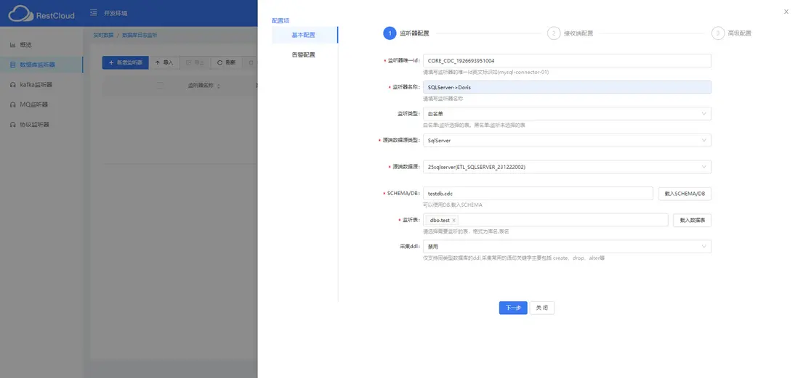Image resolution: width=798 pixels, height=378 pixels.
Task: Click the 监听器名称 column header
Action: [x=201, y=86]
